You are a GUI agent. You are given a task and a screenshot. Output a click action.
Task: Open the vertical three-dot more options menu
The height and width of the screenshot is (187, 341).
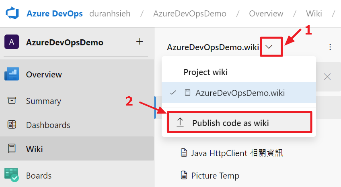pos(330,47)
